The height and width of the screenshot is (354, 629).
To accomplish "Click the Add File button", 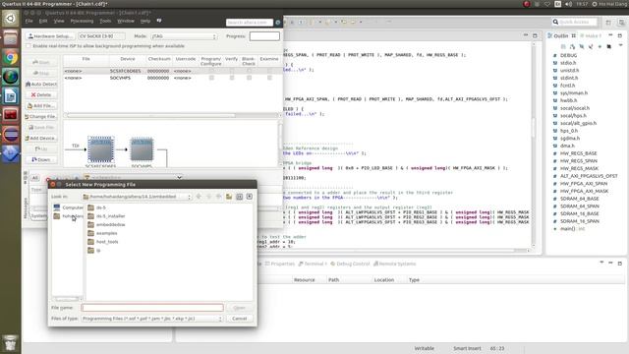I will [41, 106].
